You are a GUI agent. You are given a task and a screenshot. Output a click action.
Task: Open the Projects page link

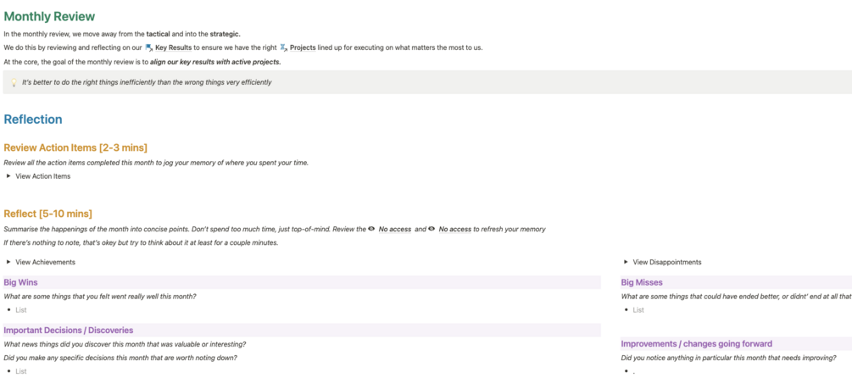(303, 47)
